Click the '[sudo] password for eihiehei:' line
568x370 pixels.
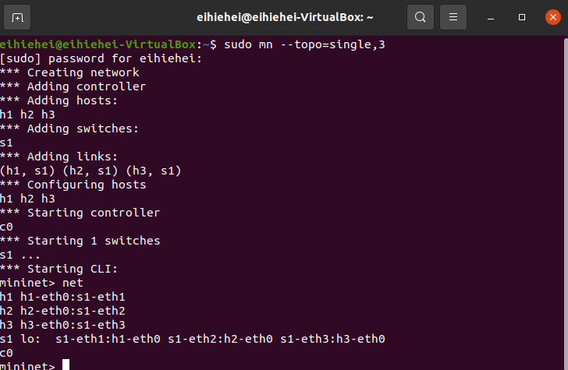tap(101, 58)
